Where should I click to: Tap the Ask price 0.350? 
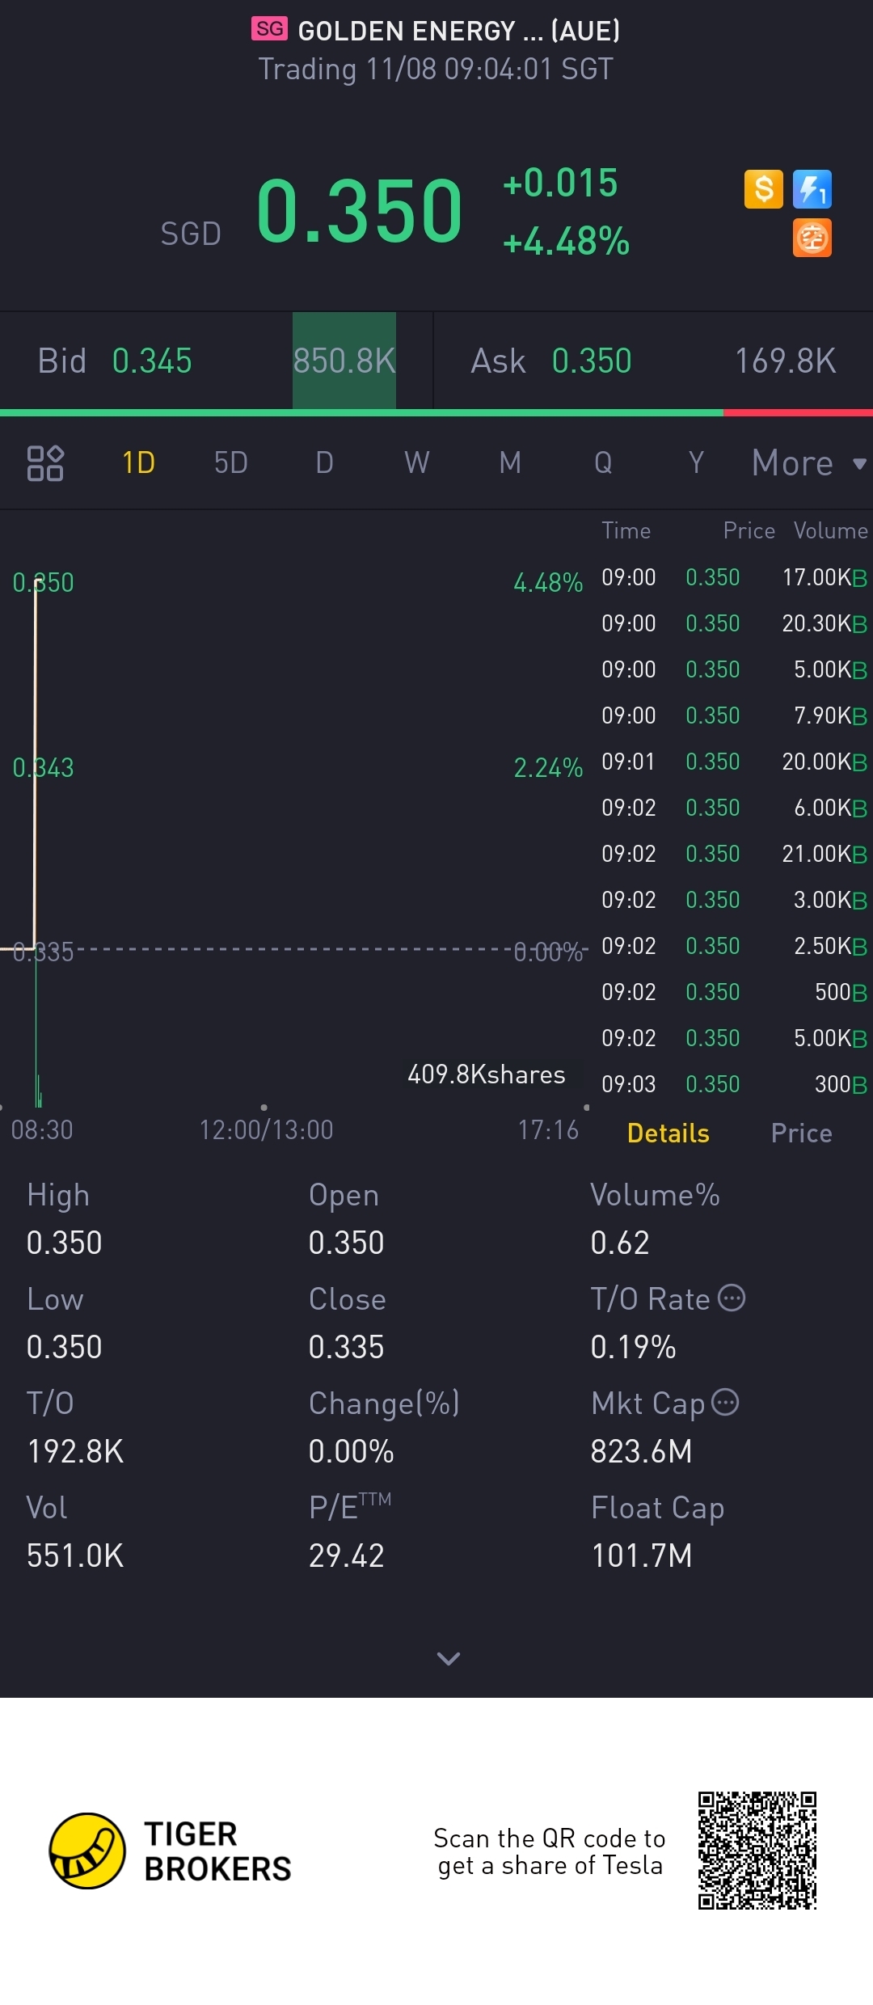point(591,361)
